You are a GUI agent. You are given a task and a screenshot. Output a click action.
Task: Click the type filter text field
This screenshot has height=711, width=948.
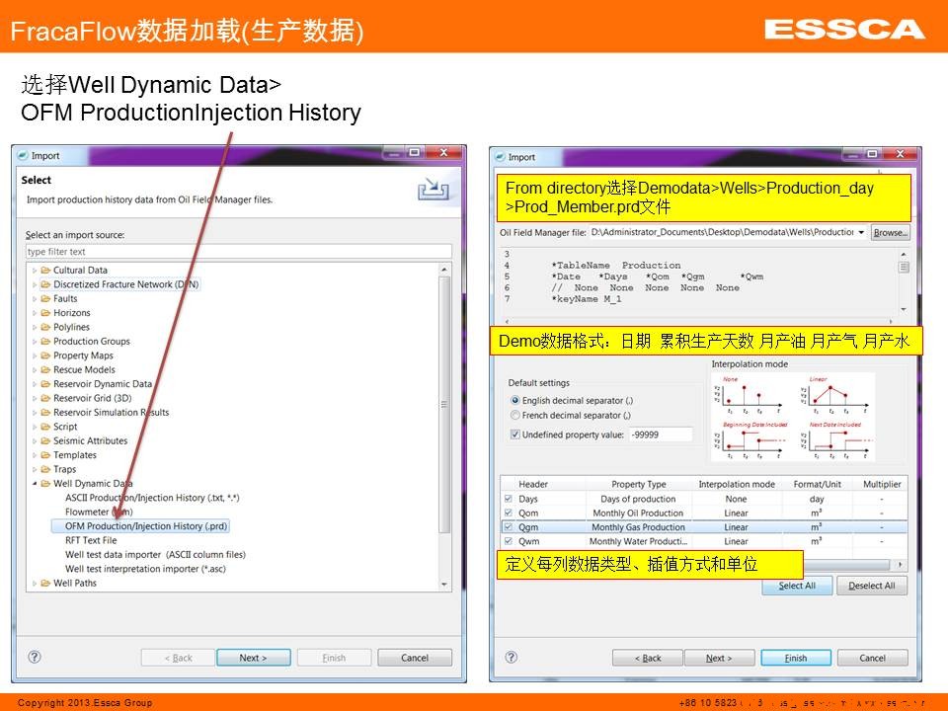click(237, 252)
